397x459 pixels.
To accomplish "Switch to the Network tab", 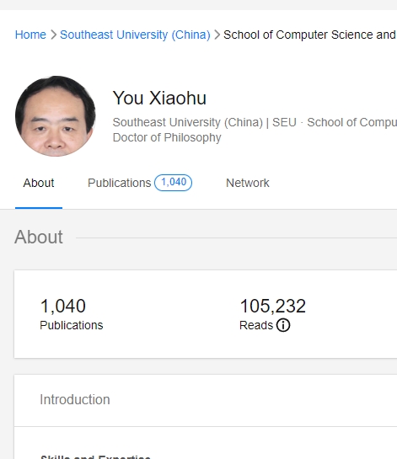I will [x=248, y=183].
